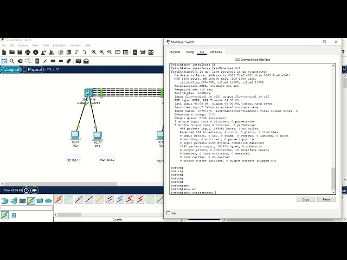
Task: Select the Structured Cabling subcategory icon
Action: [x=14, y=215]
